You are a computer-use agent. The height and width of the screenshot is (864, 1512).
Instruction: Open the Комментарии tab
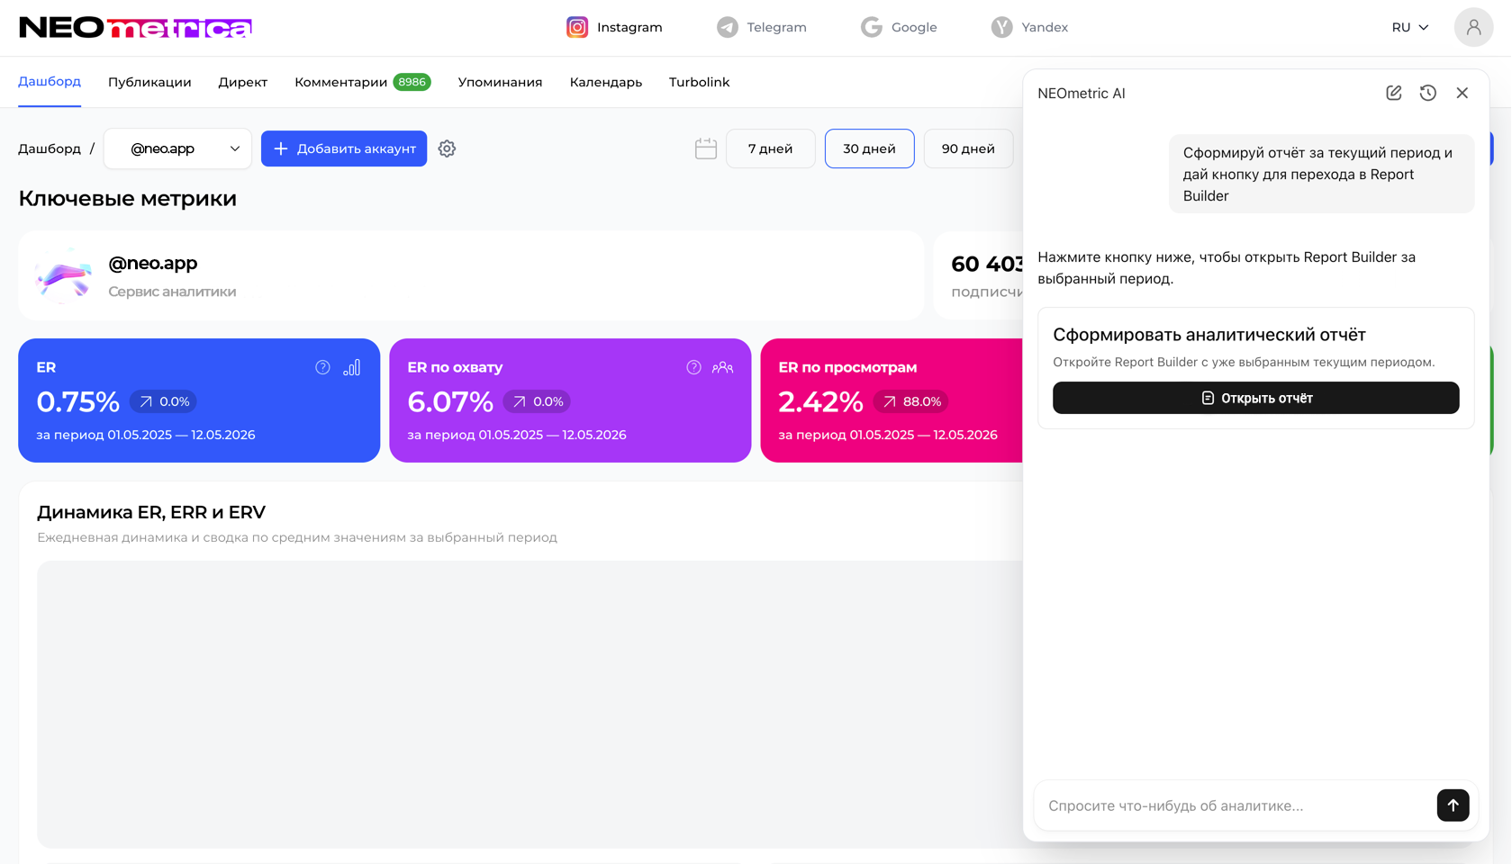pos(340,82)
